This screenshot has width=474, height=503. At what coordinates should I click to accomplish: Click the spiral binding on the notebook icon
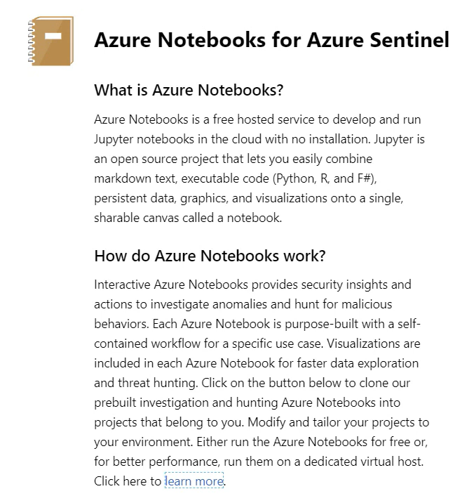pyautogui.click(x=31, y=43)
